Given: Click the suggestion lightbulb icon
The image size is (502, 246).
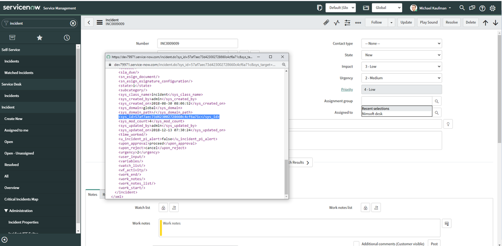Looking at the screenshot, I should (x=448, y=124).
